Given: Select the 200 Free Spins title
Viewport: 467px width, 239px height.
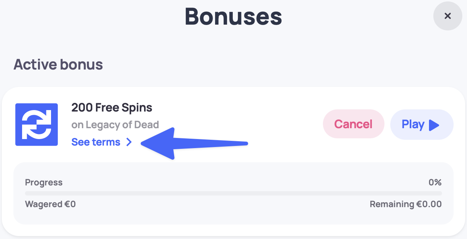Looking at the screenshot, I should 112,108.
